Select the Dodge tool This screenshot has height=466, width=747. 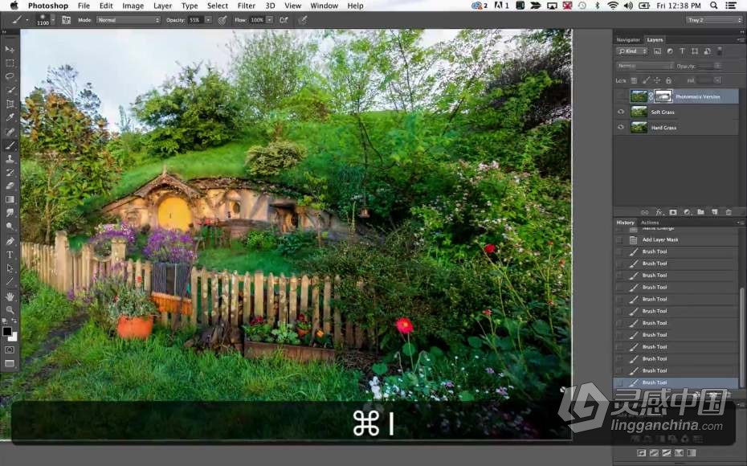point(10,227)
